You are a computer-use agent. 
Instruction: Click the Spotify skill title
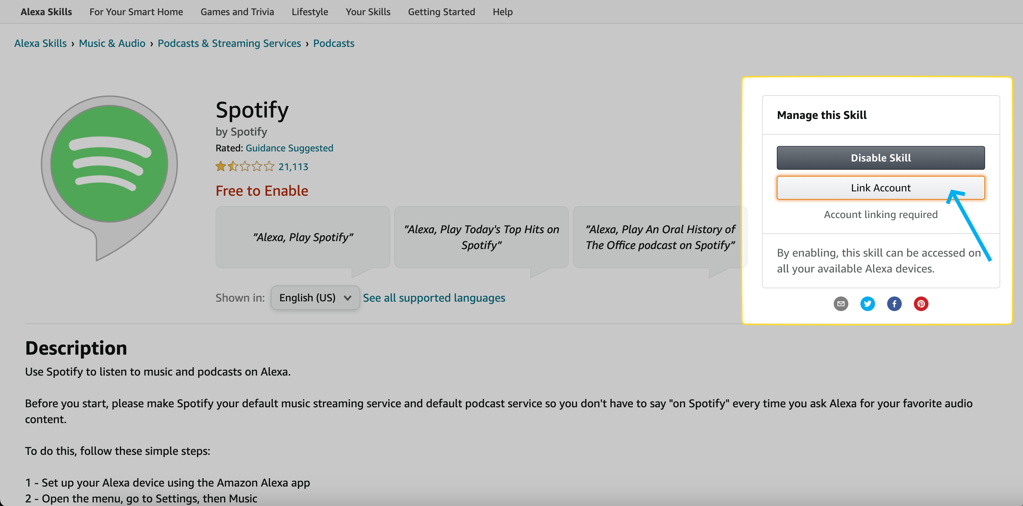point(252,110)
